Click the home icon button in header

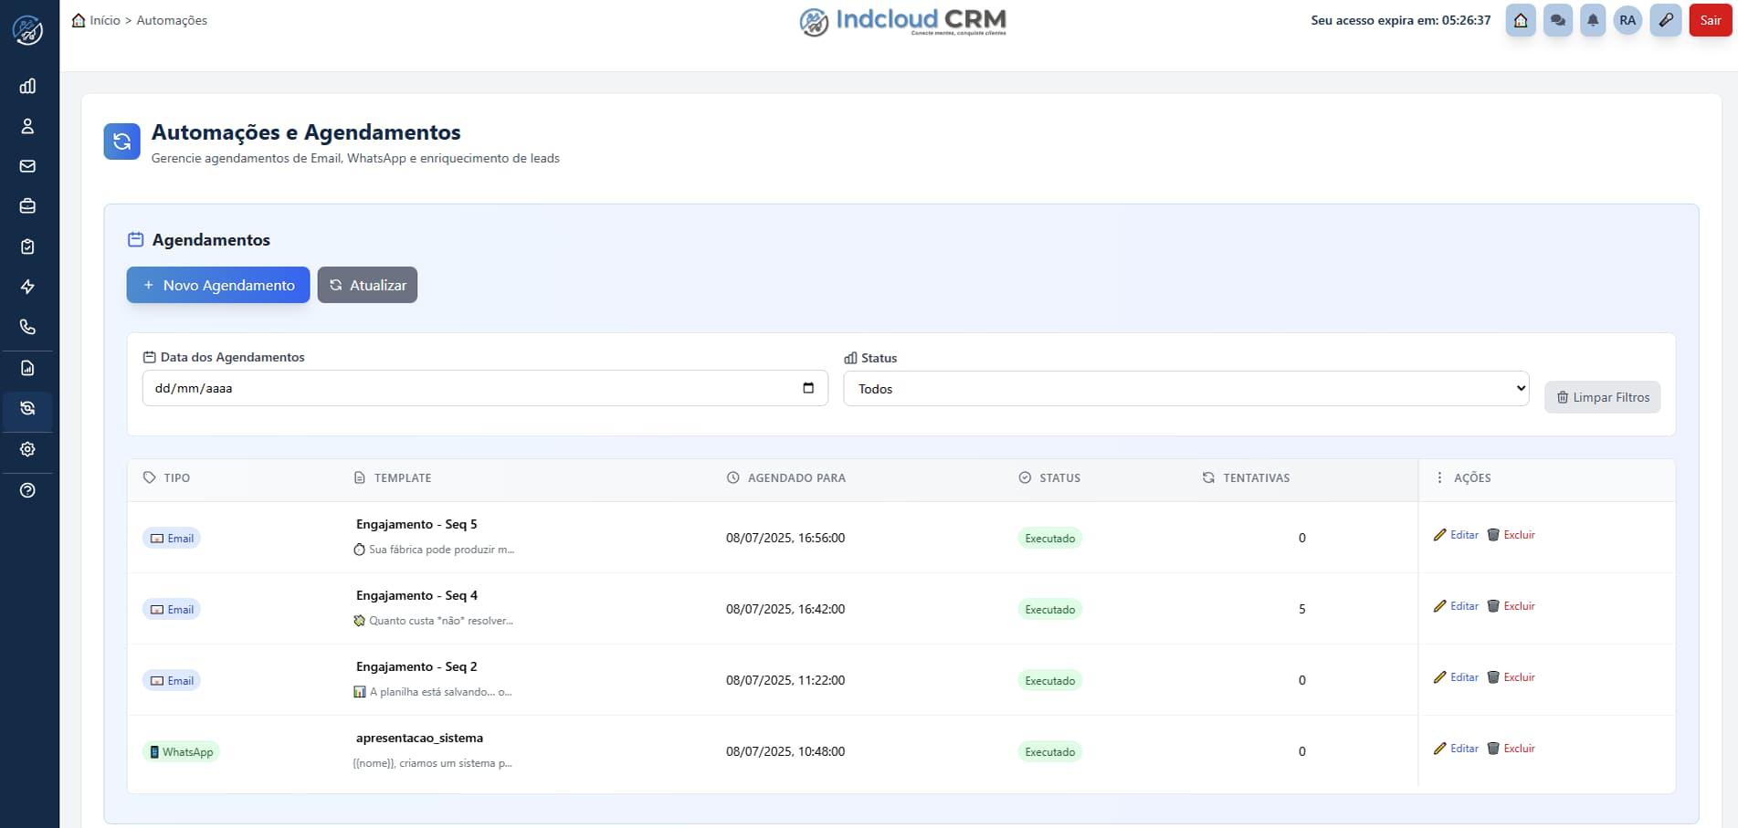point(1521,20)
